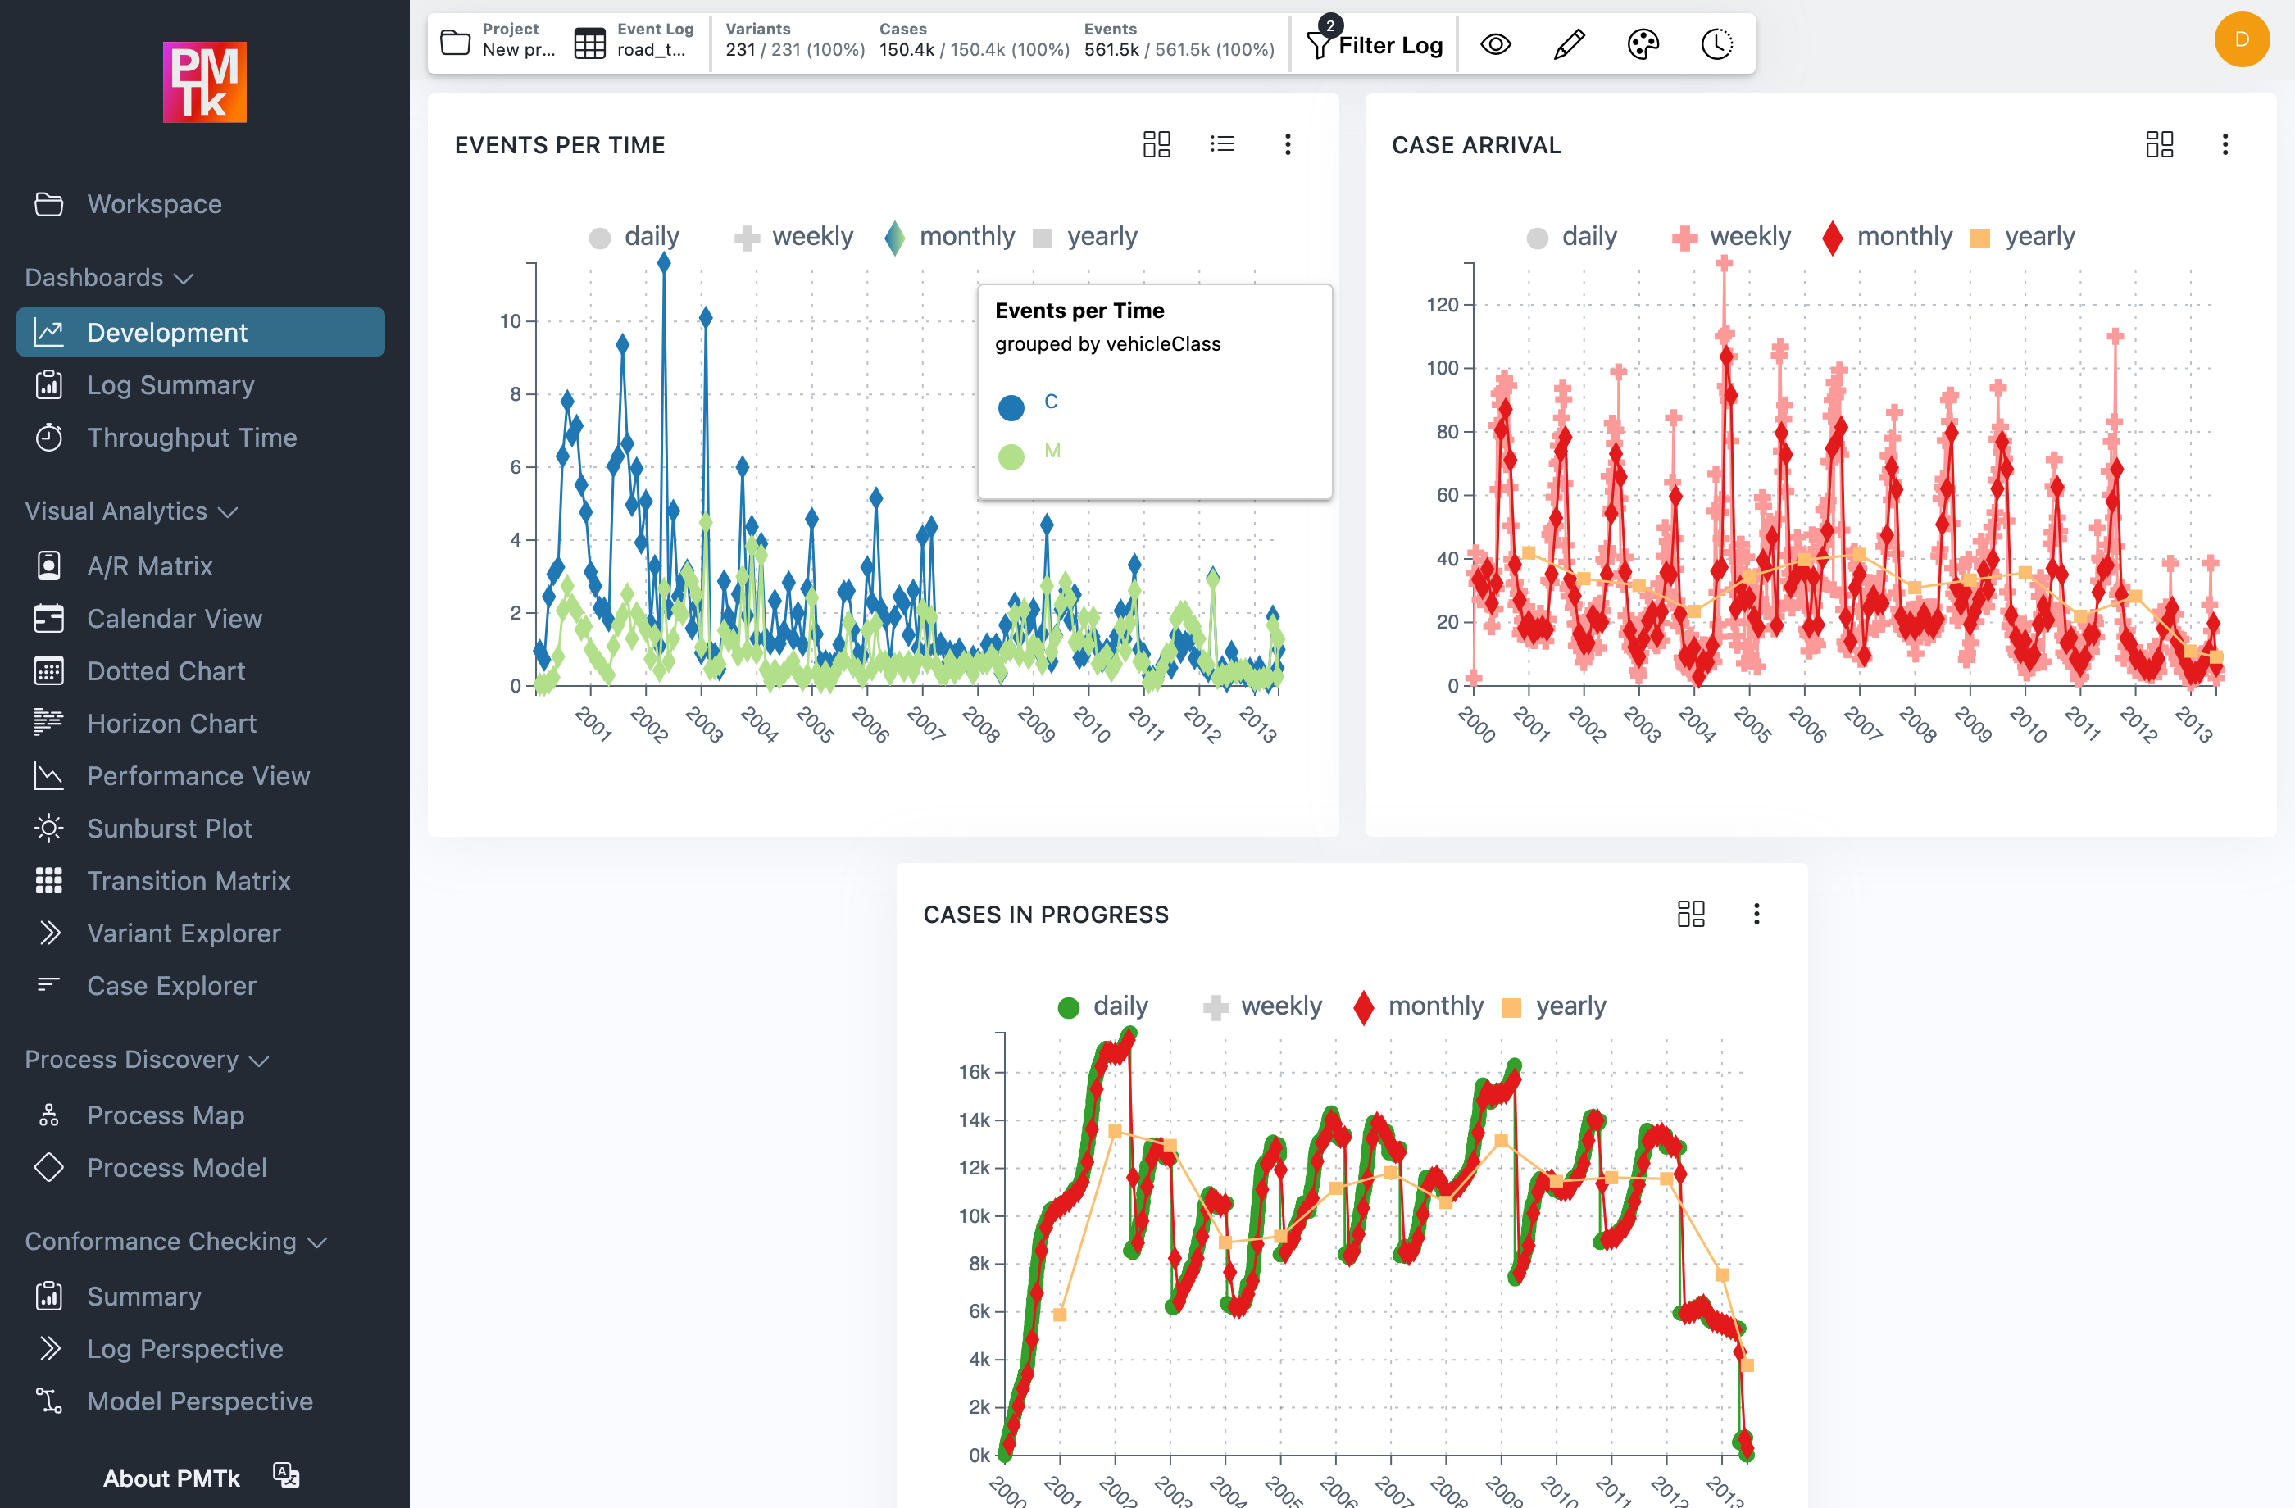This screenshot has width=2295, height=1508.
Task: Collapse the Visual Analytics section
Action: (229, 512)
